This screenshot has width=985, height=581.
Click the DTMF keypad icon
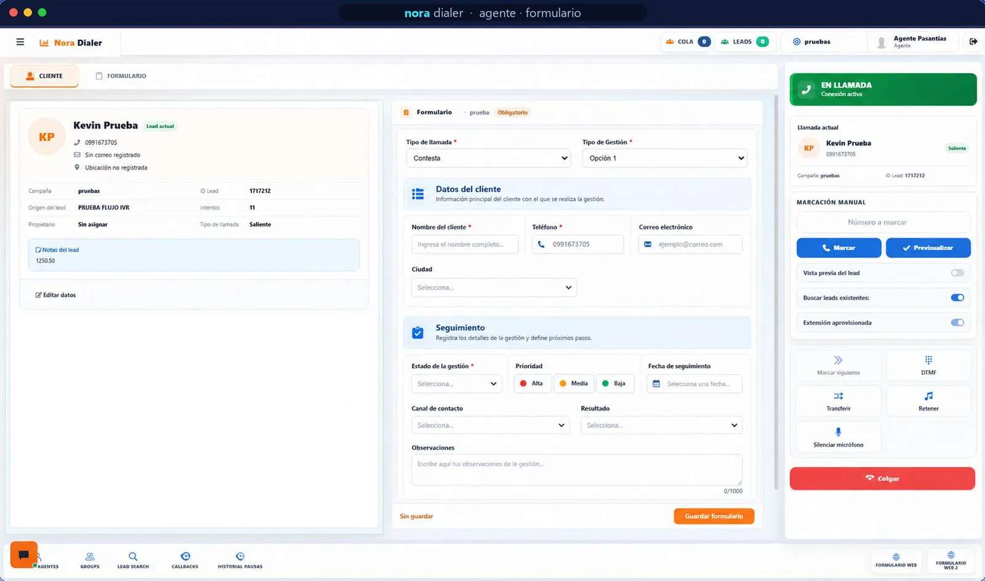point(928,360)
